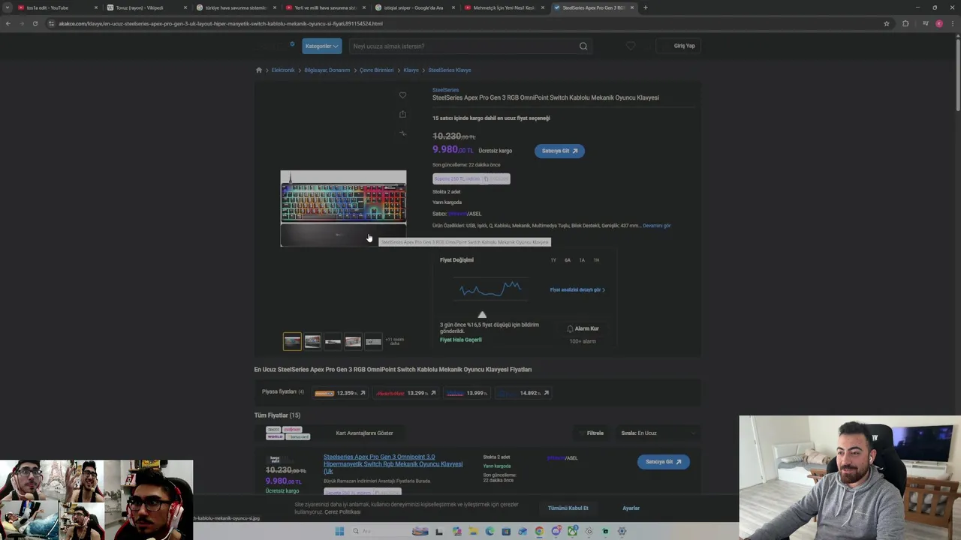Screen dimensions: 961x540
Task: Switch to tos1a edit YouTube tab
Action: point(56,7)
